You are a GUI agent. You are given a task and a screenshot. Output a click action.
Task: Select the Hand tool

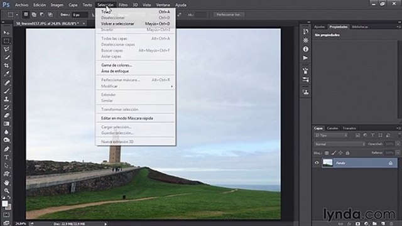click(7, 183)
